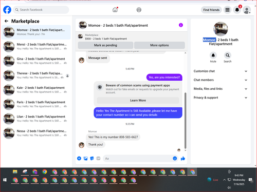Open the Lilan conversation

(36, 119)
